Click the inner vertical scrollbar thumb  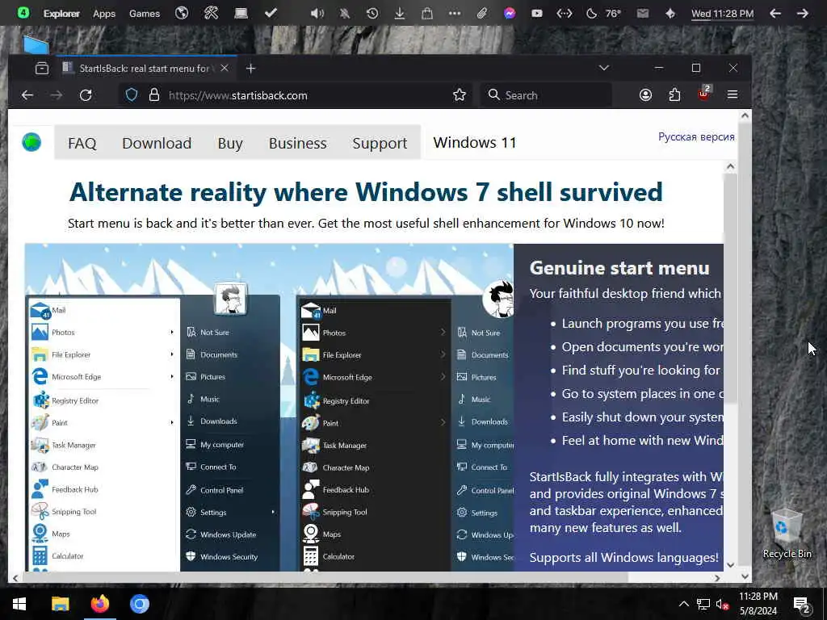[730, 289]
